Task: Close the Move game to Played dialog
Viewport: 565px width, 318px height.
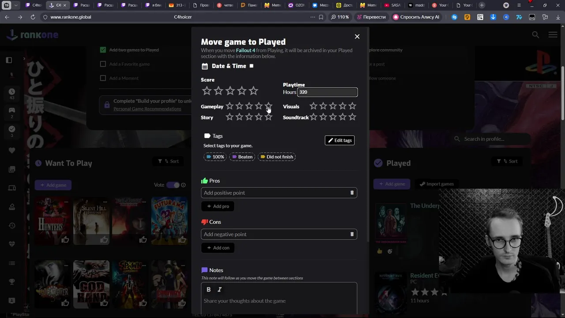Action: pyautogui.click(x=357, y=37)
